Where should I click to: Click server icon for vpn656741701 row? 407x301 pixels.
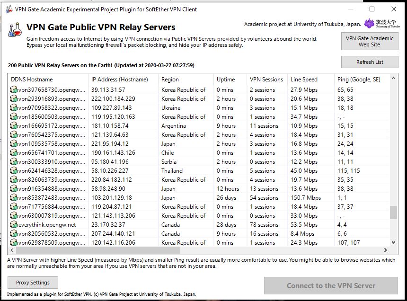(14, 153)
